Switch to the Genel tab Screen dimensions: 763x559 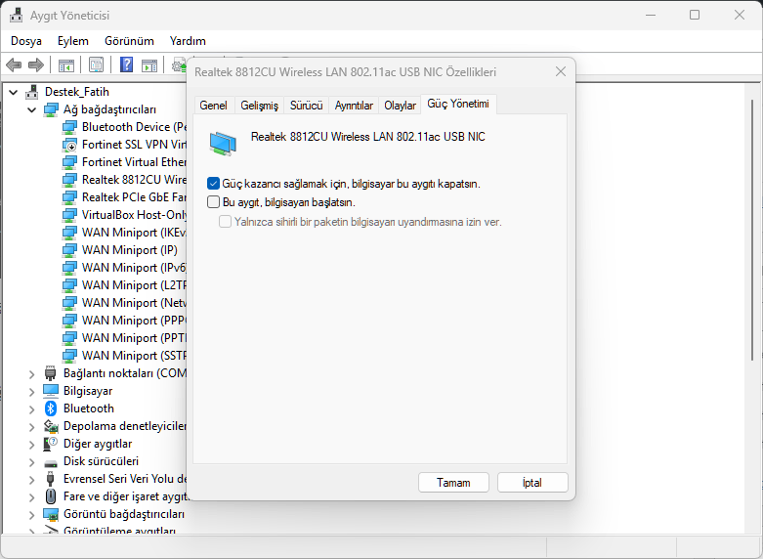pyautogui.click(x=214, y=106)
